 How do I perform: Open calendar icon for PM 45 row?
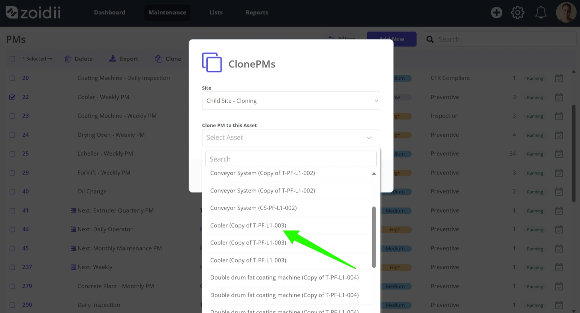coord(559,248)
